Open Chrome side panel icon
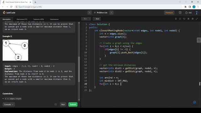 [190, 7]
